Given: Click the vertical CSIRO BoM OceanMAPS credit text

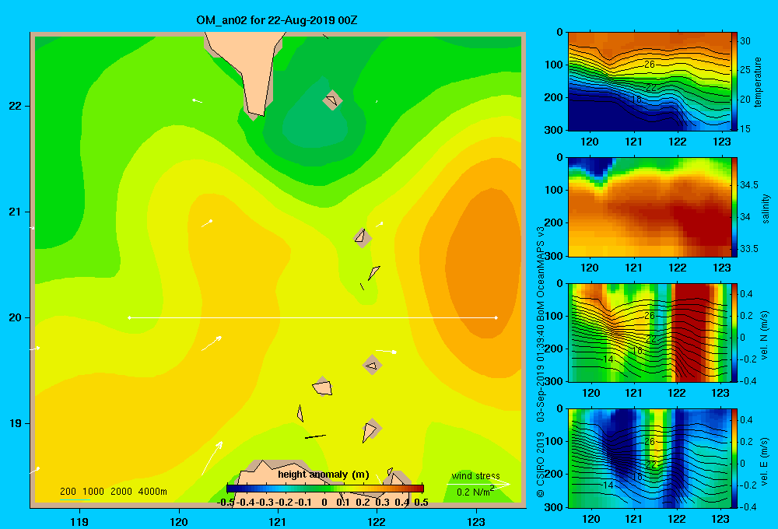Looking at the screenshot, I should [541, 363].
